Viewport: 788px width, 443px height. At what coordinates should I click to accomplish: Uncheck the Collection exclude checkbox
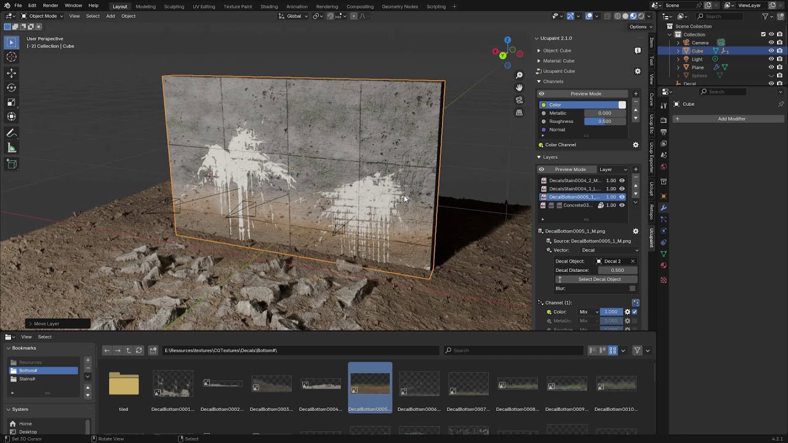tap(763, 34)
